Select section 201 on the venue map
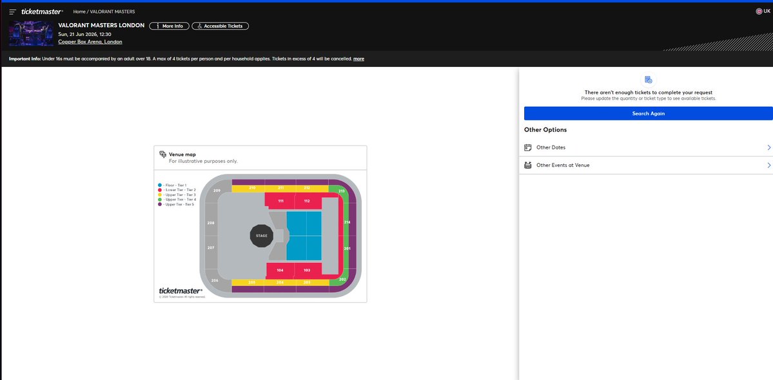Image resolution: width=773 pixels, height=380 pixels. coord(347,249)
